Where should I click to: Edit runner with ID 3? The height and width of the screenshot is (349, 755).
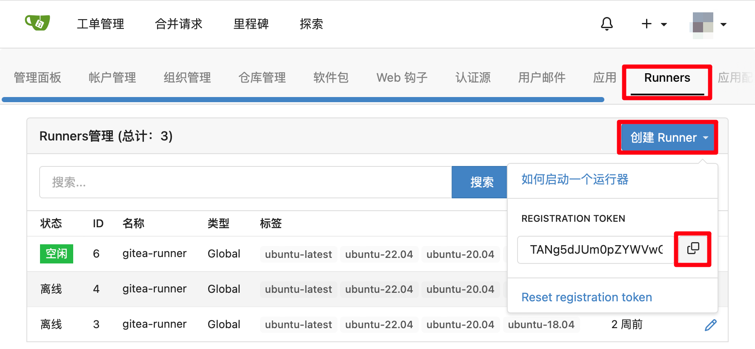[710, 325]
